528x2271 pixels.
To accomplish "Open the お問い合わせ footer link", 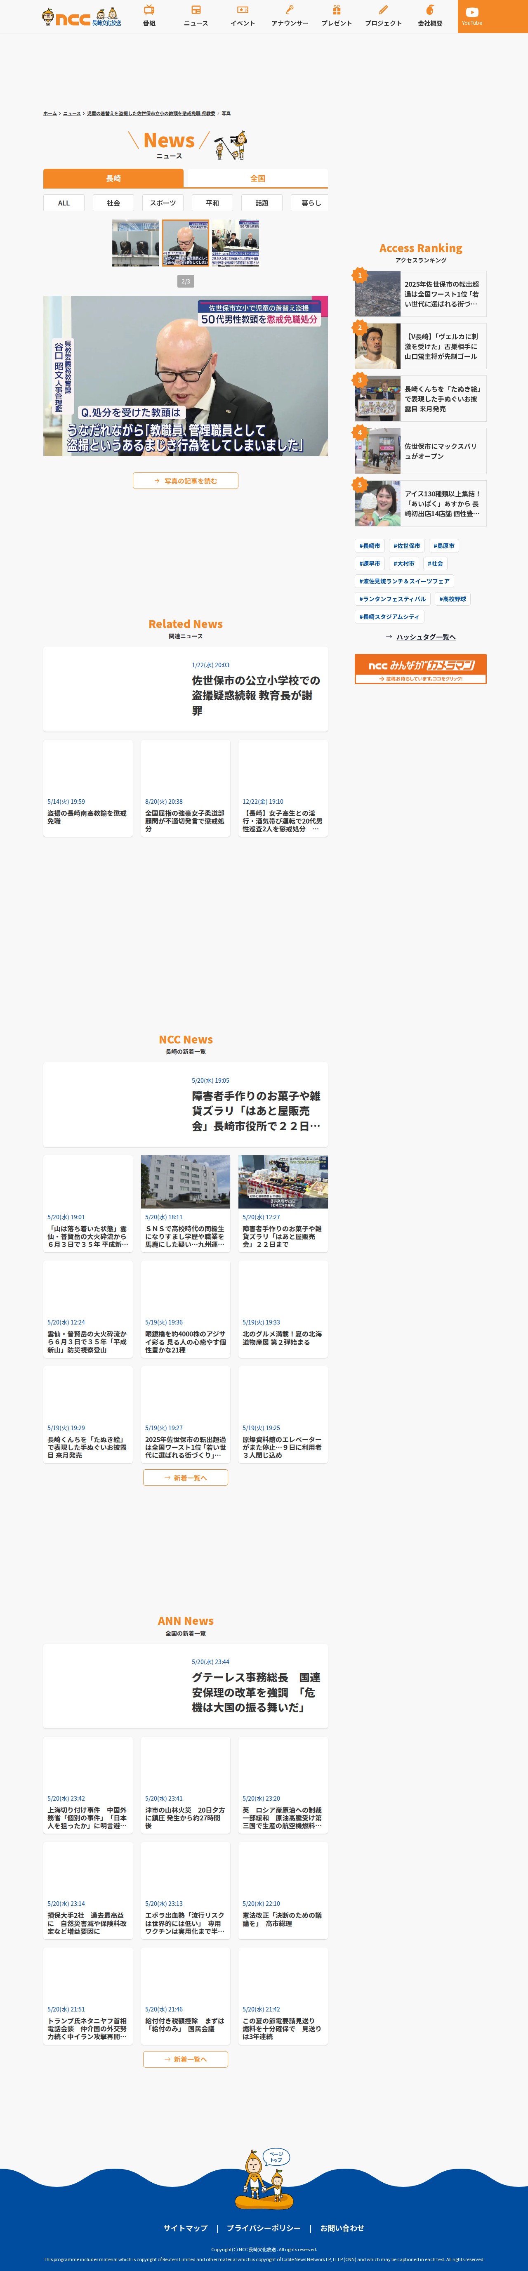I will pyautogui.click(x=342, y=2228).
